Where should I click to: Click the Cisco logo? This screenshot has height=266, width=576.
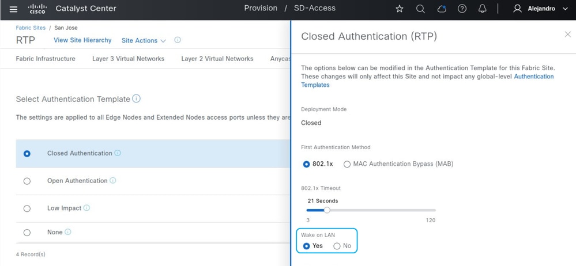click(x=37, y=9)
